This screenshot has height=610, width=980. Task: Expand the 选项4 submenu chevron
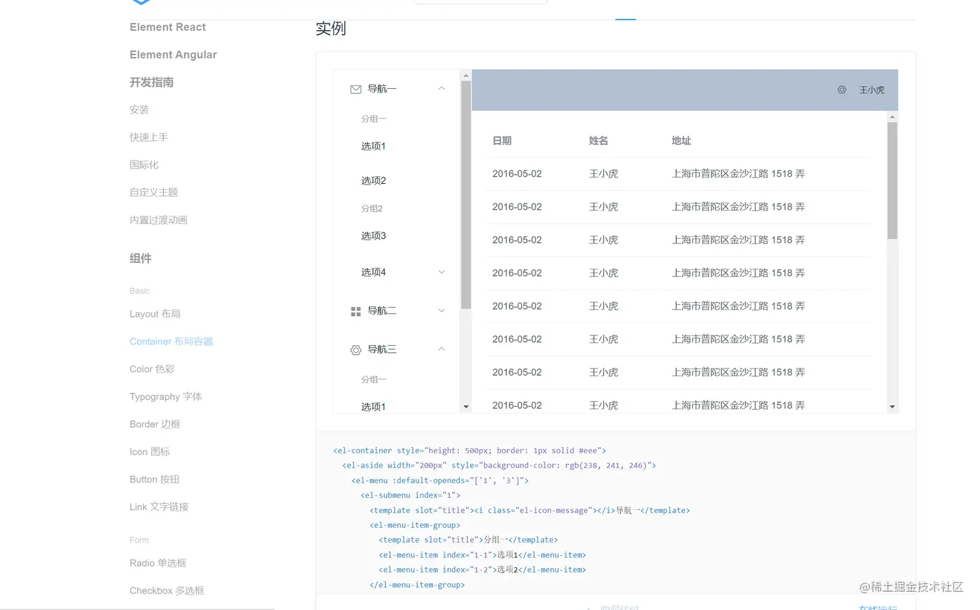pos(441,272)
